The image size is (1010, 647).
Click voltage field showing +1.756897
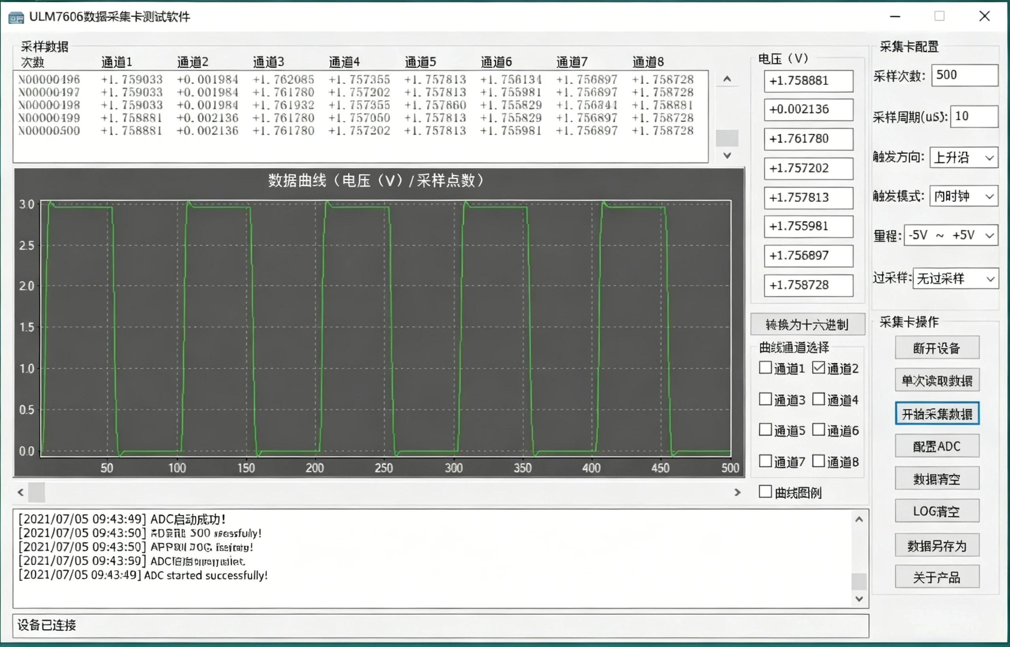pyautogui.click(x=809, y=256)
